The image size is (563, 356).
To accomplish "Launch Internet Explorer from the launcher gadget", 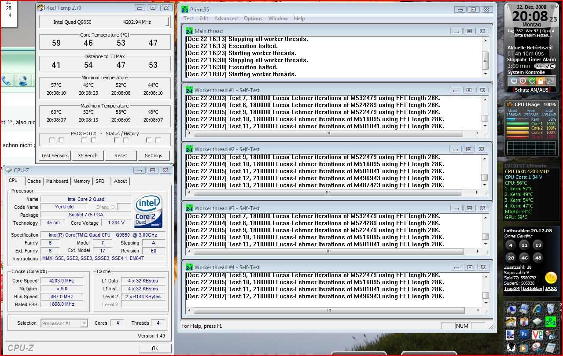I will coord(537,309).
